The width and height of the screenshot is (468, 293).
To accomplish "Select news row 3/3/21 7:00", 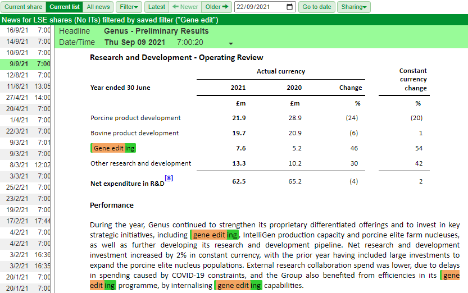I will tap(25, 176).
